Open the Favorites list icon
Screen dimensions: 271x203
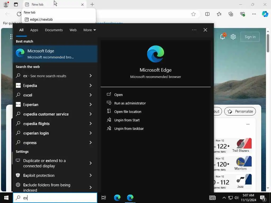[219, 14]
